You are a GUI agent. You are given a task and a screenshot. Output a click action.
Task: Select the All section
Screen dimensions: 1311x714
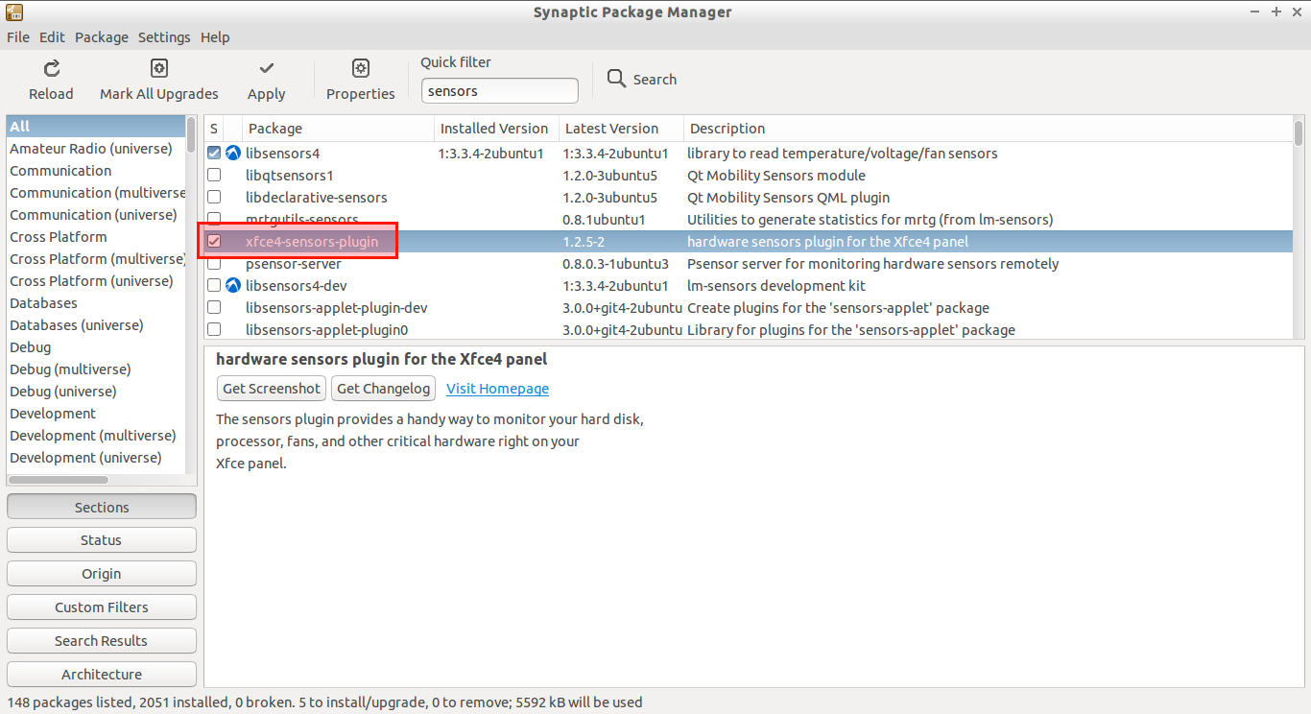point(96,127)
